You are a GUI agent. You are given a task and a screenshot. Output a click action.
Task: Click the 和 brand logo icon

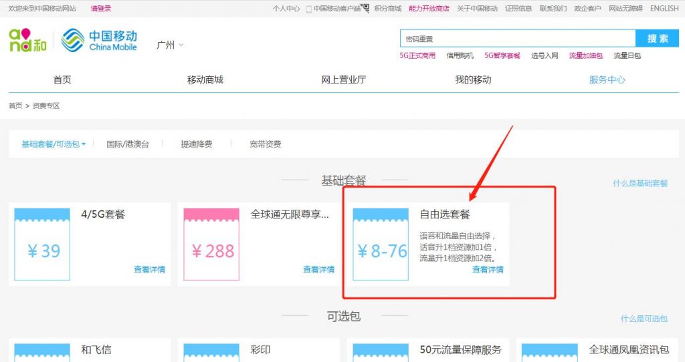pyautogui.click(x=27, y=41)
